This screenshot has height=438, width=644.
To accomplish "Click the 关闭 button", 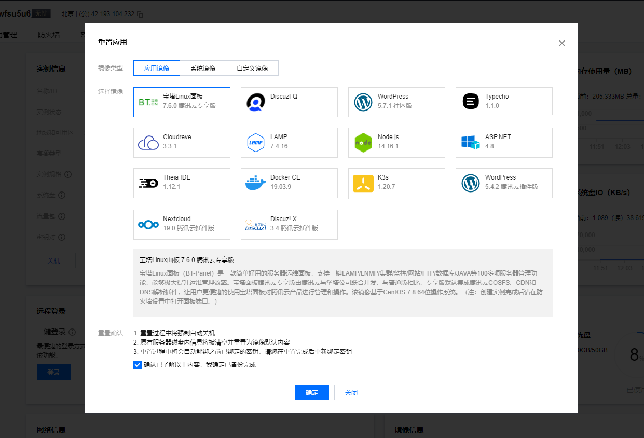I will (351, 392).
